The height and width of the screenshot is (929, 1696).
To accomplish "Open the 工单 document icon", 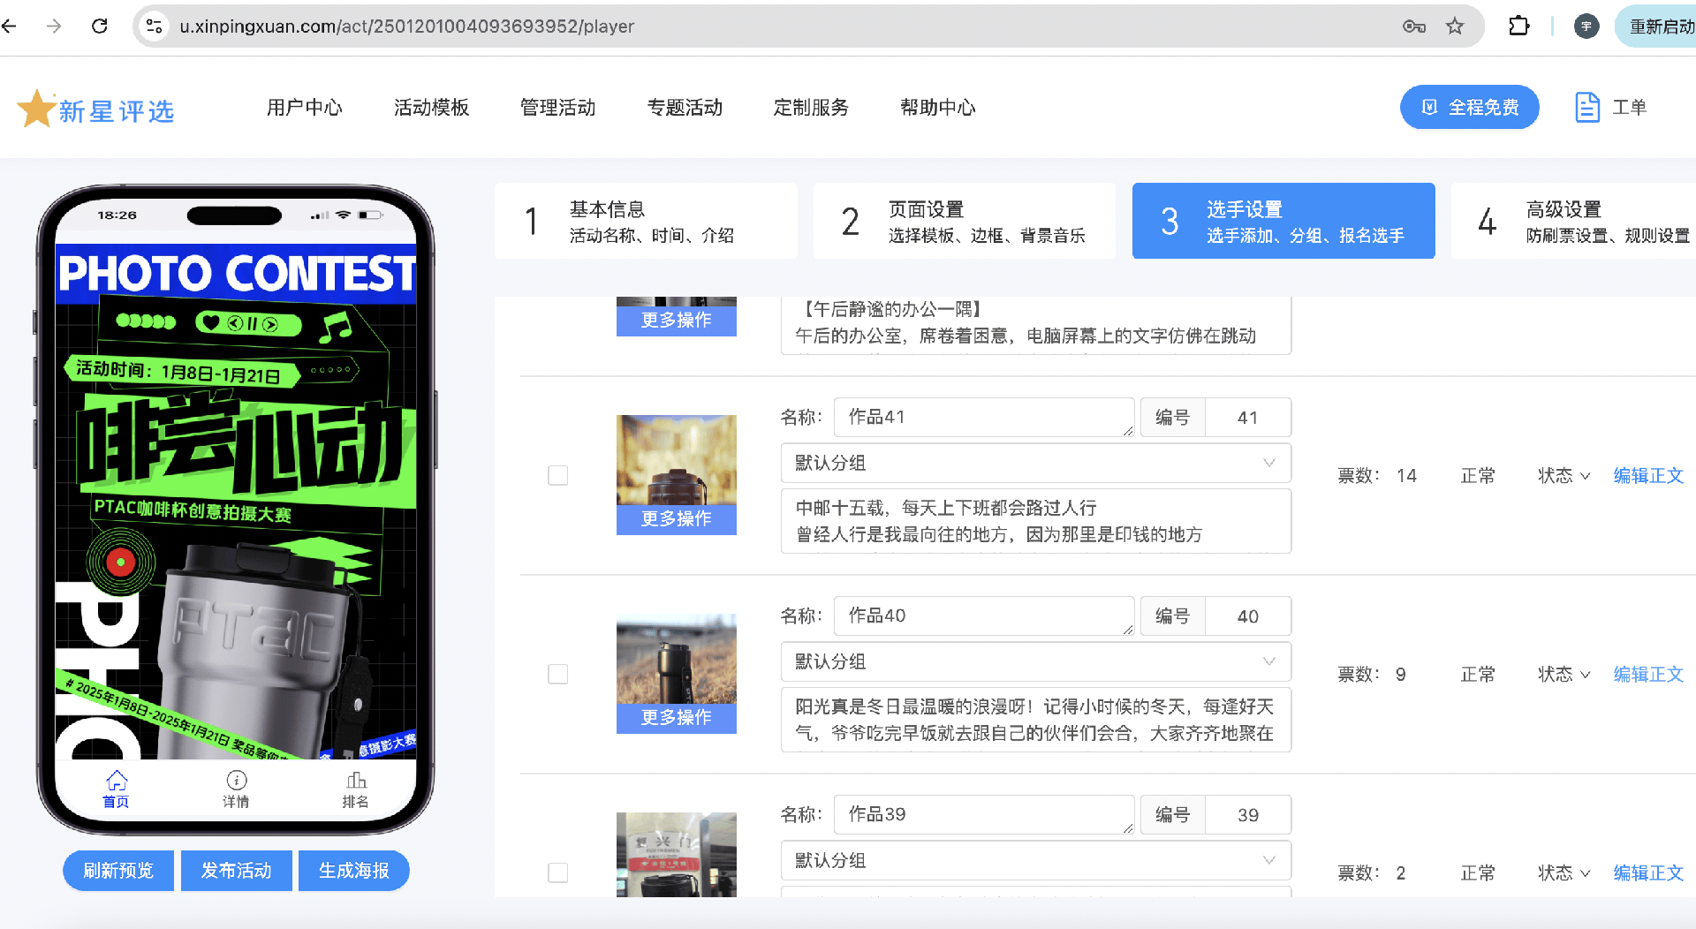I will 1587,108.
